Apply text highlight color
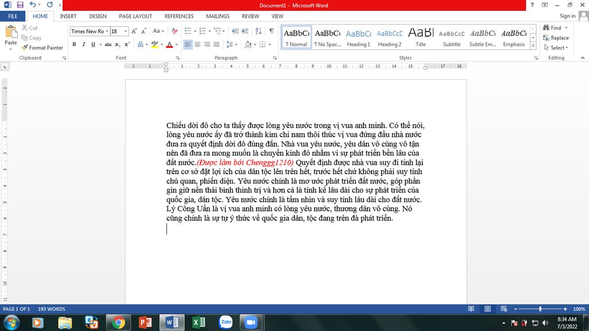The image size is (589, 331). (x=154, y=44)
